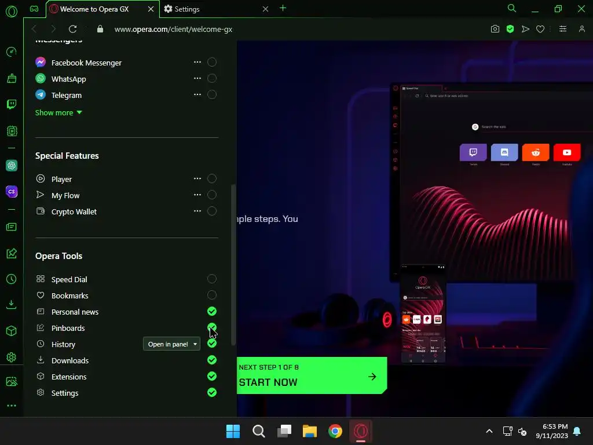593x445 pixels.
Task: Open Windows Start menu
Action: click(233, 431)
